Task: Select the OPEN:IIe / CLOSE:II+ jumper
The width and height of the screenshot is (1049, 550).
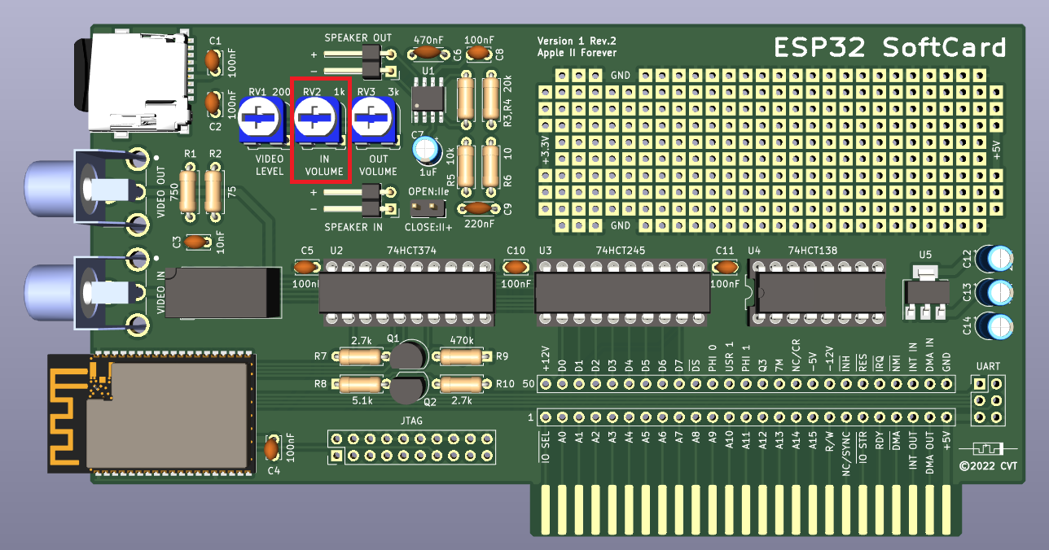Action: (x=429, y=207)
